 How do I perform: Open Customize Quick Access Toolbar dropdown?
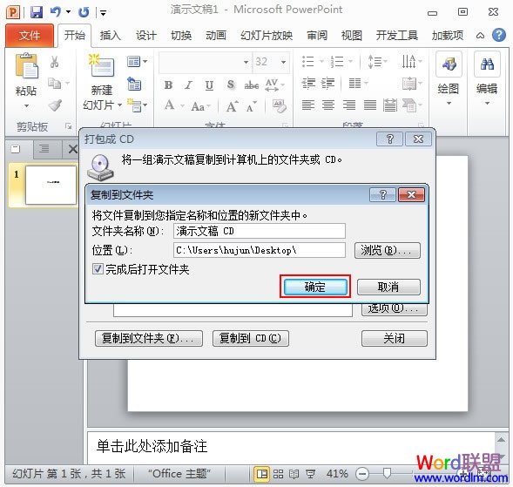(x=103, y=13)
